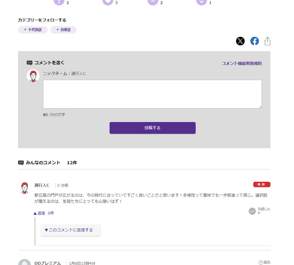Share the article on X

[240, 41]
